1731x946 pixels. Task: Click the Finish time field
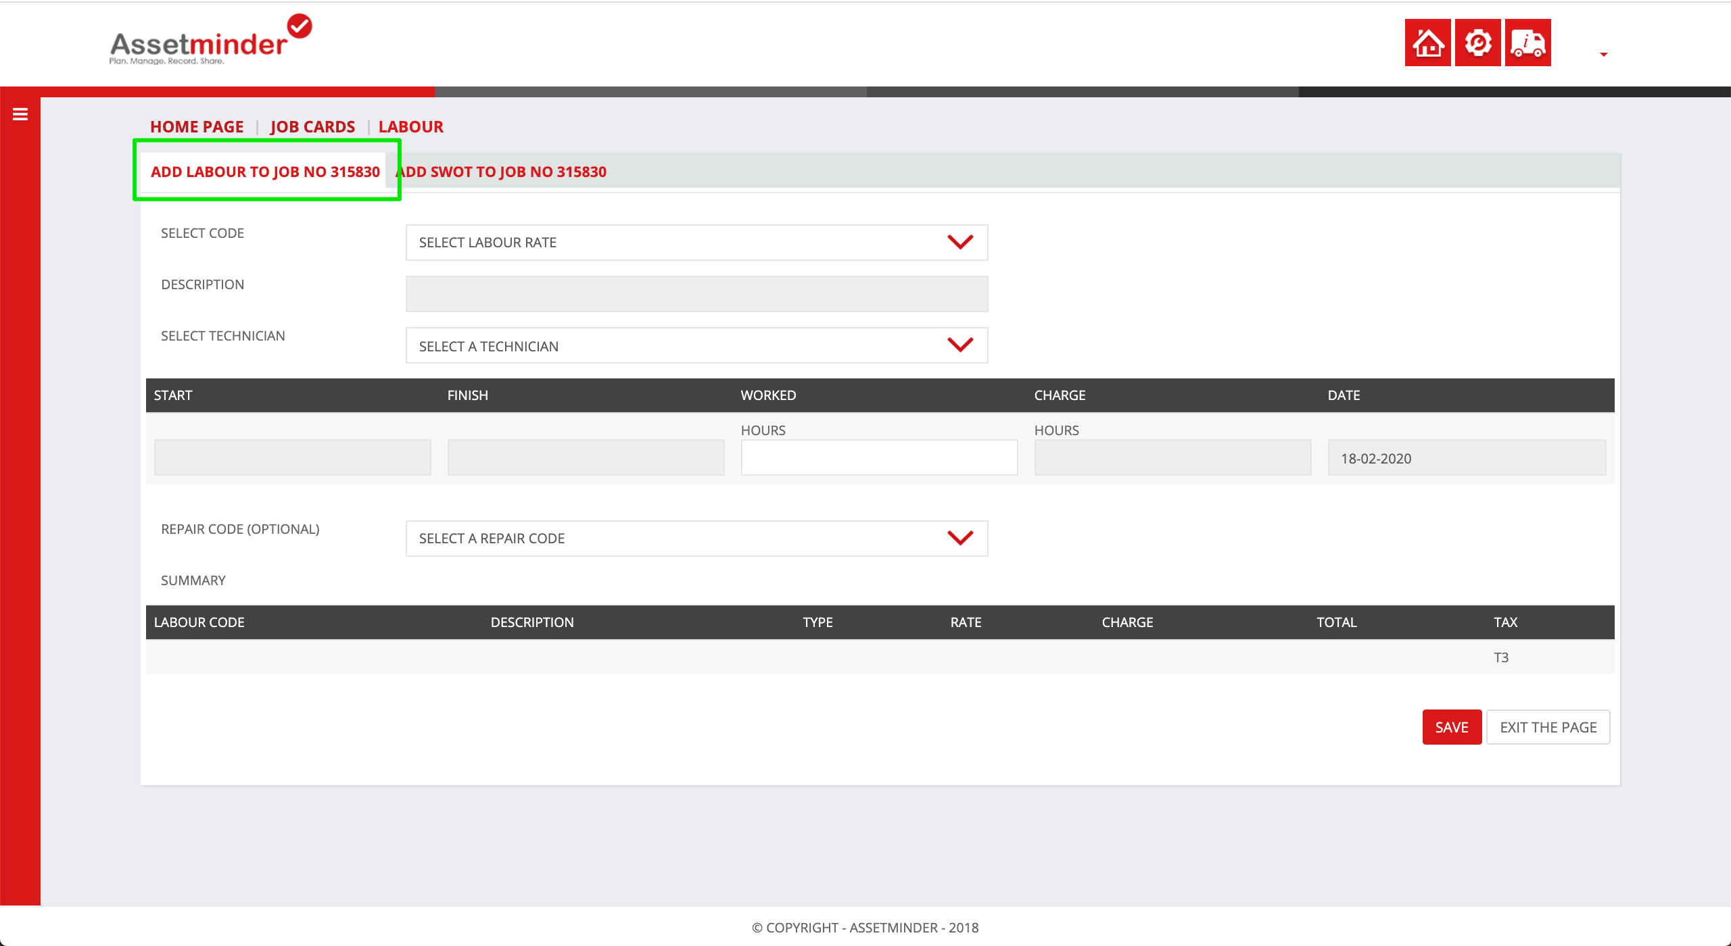[586, 458]
